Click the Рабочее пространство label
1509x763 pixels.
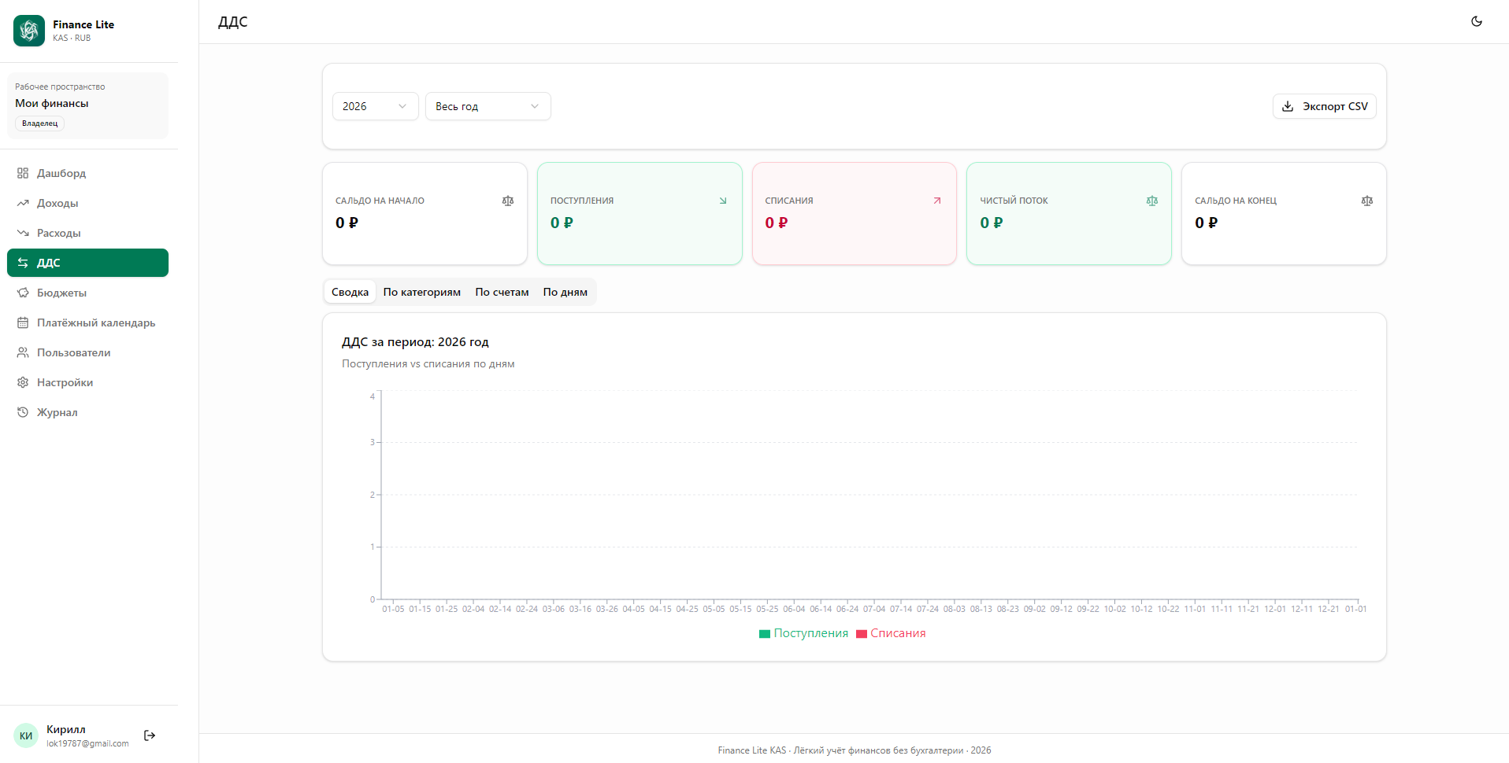pyautogui.click(x=60, y=87)
